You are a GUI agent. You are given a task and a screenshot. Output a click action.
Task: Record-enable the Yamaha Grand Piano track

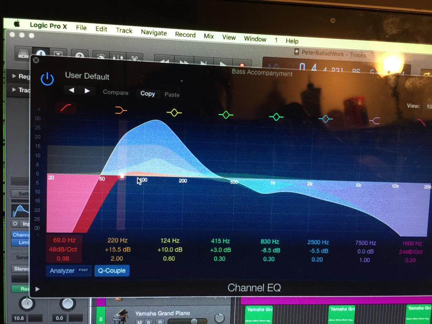point(159,322)
